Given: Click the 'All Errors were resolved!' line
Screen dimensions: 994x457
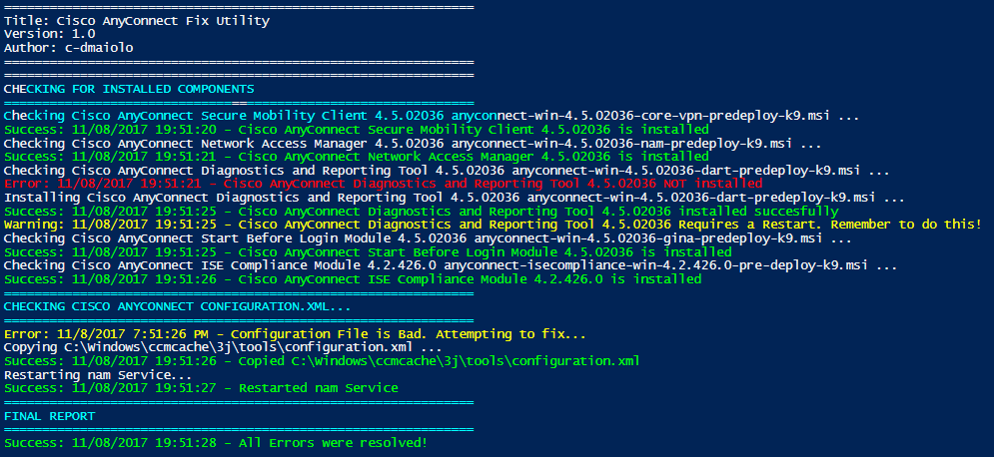Looking at the screenshot, I should (216, 443).
